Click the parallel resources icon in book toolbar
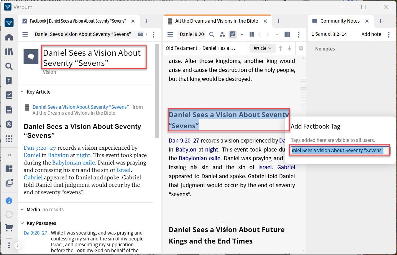 [252, 34]
